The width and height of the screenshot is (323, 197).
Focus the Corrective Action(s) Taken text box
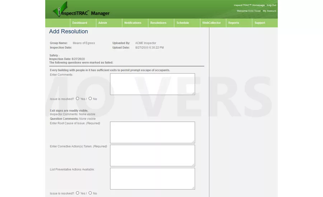coord(153,155)
